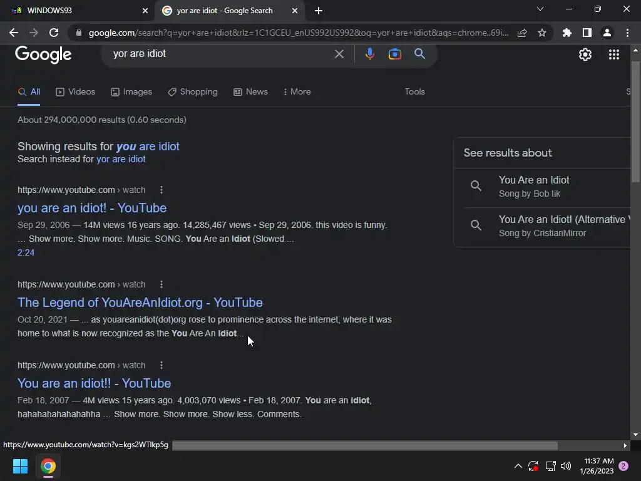Select the All results tab
This screenshot has width=641, height=481.
click(x=29, y=92)
